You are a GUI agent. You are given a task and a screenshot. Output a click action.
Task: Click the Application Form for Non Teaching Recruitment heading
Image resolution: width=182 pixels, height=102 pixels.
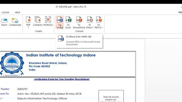pyautogui.click(x=62, y=79)
